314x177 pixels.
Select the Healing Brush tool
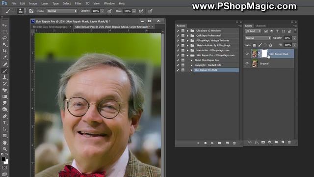4,64
